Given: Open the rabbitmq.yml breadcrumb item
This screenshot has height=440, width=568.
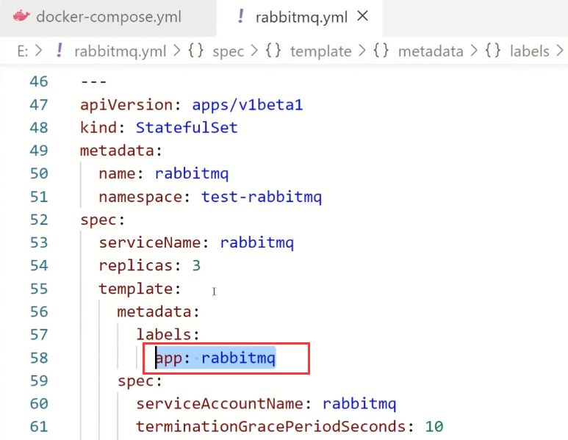Looking at the screenshot, I should tap(121, 51).
